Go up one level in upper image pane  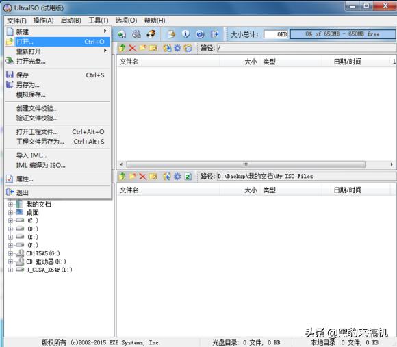[x=123, y=48]
